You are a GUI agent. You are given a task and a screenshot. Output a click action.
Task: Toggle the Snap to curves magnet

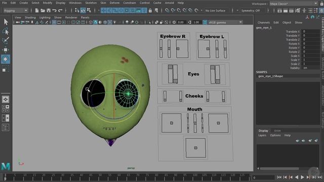(x=173, y=11)
